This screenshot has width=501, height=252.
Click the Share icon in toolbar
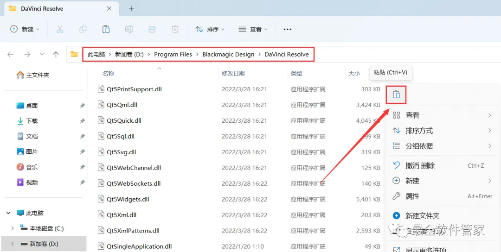click(152, 29)
